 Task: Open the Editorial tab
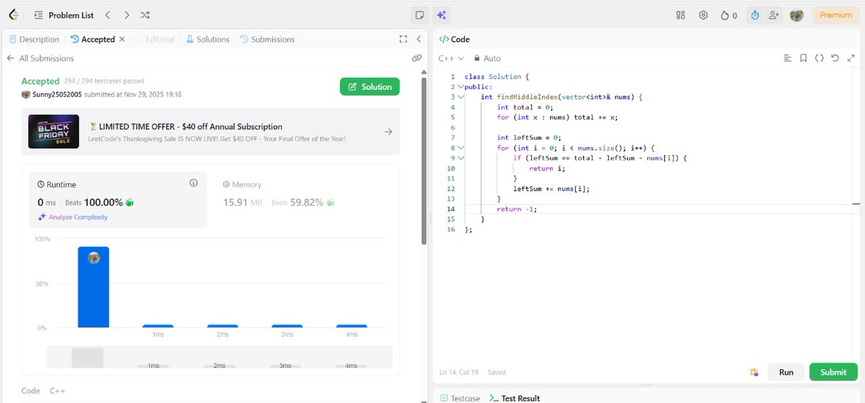pos(155,40)
